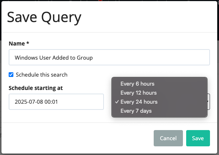
Task: Save the query with the Save button
Action: click(x=198, y=138)
